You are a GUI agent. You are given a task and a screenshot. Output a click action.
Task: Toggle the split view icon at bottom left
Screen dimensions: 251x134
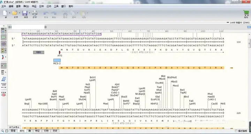tap(6, 131)
